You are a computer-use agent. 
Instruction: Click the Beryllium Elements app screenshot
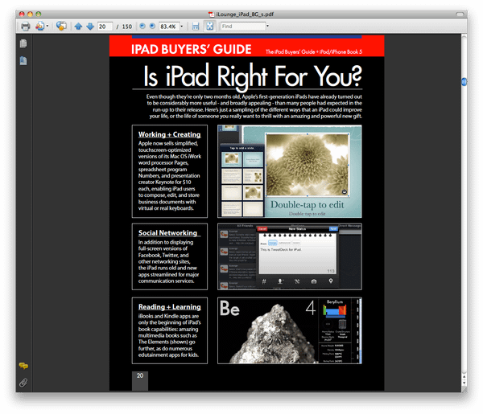click(290, 330)
